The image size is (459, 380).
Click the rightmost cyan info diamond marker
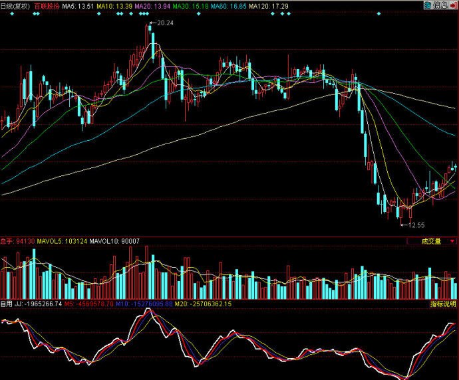click(379, 14)
